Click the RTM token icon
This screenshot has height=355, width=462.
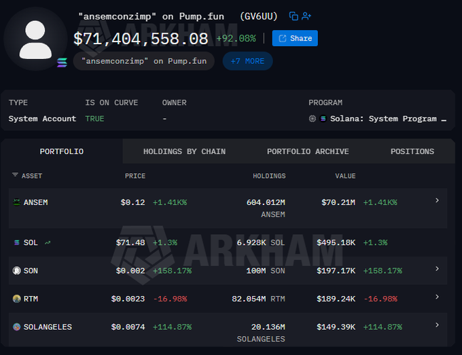[x=17, y=299]
